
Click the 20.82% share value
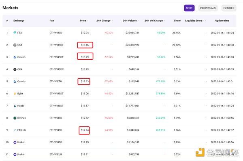point(177,45)
